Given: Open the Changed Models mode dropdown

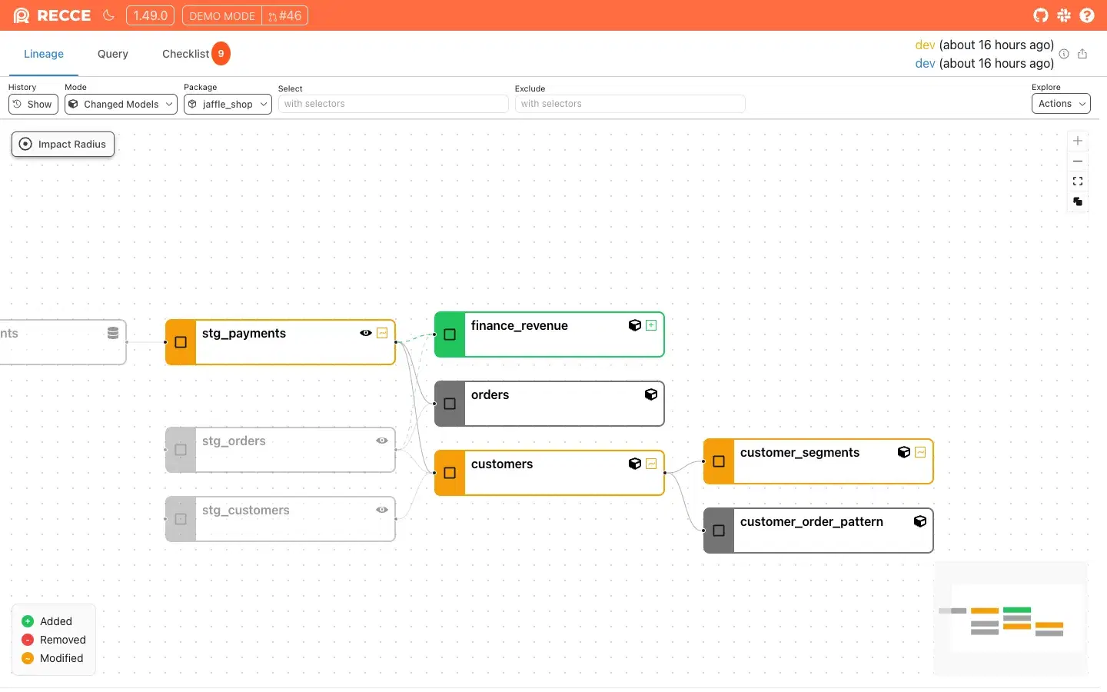Looking at the screenshot, I should (x=121, y=104).
